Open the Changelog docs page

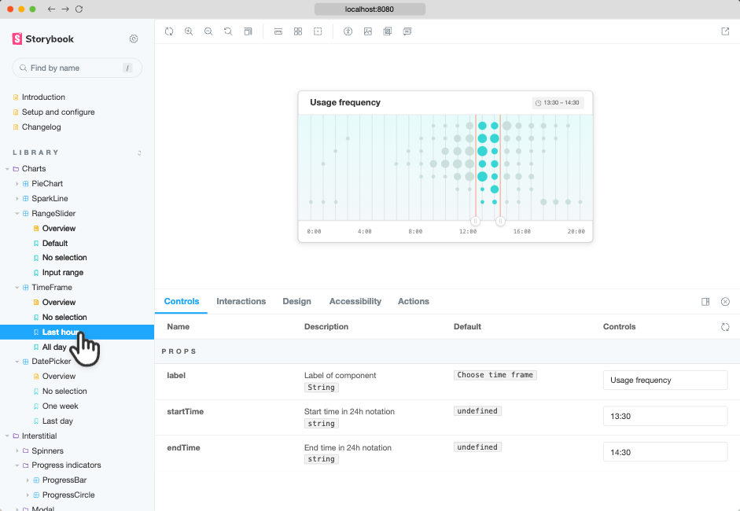(41, 127)
